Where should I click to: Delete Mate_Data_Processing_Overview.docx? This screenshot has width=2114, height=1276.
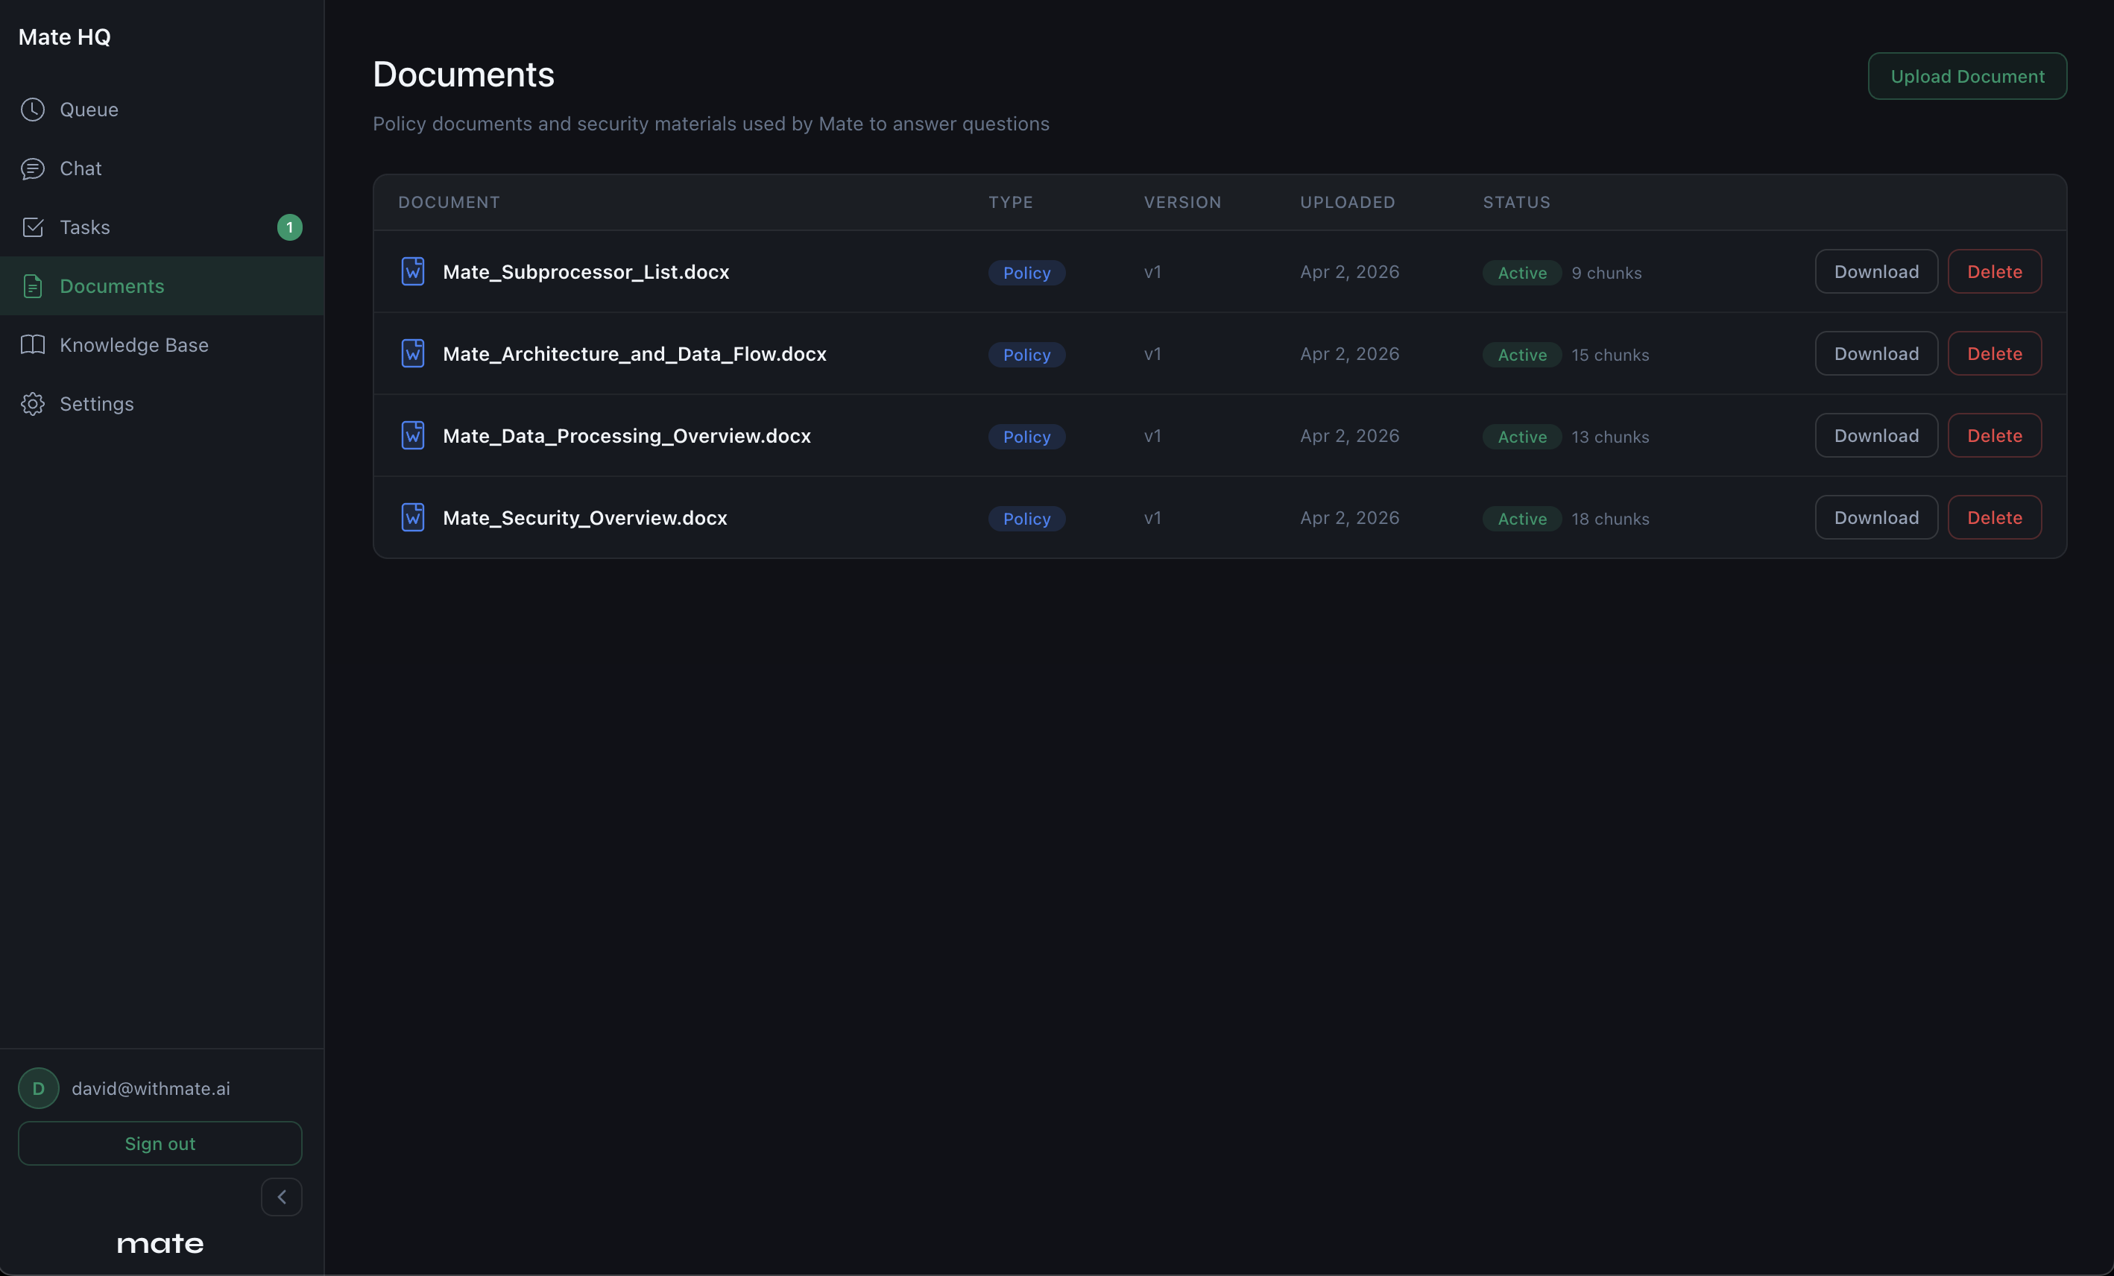coord(1995,436)
